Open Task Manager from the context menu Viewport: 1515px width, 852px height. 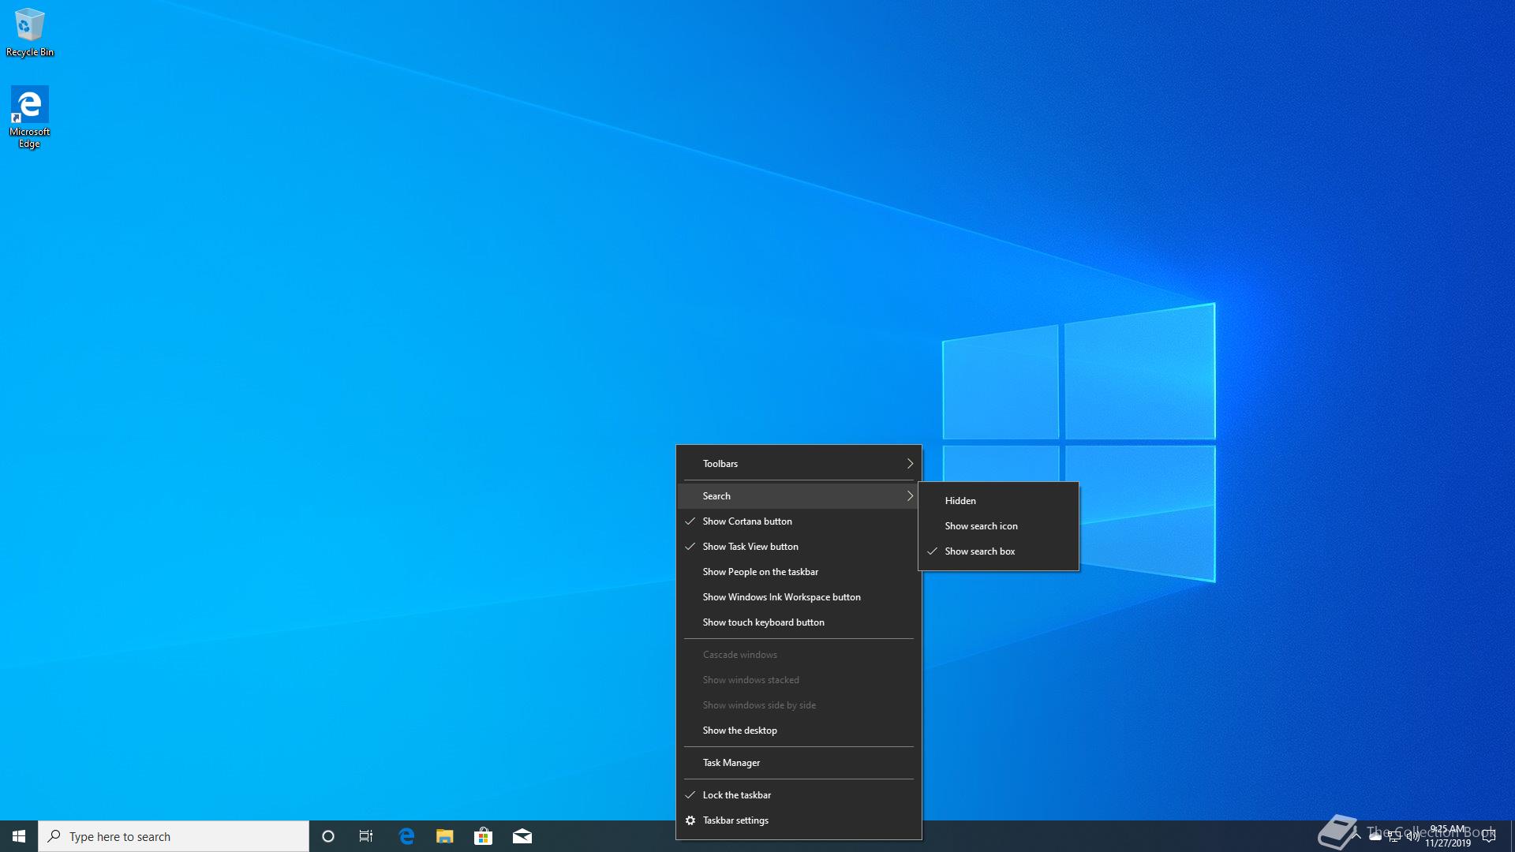click(731, 763)
